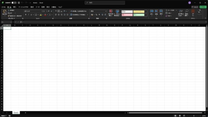This screenshot has height=117, width=208.
Task: Add a new sheet with plus icon
Action: point(25,113)
